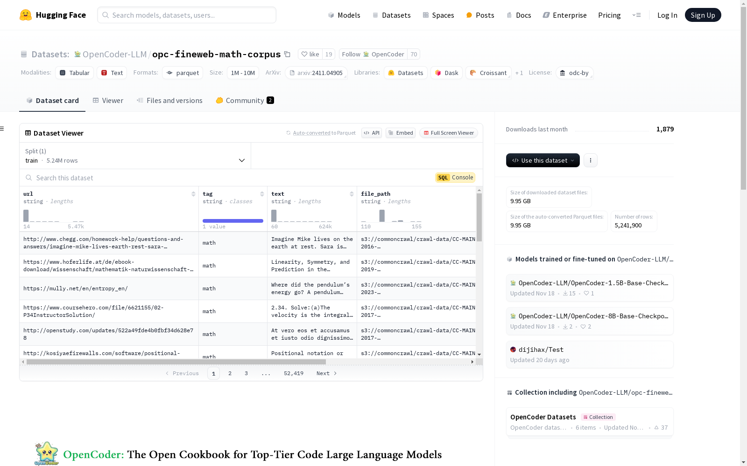
Task: Click the vertical scrollbar of the table
Action: 479,217
